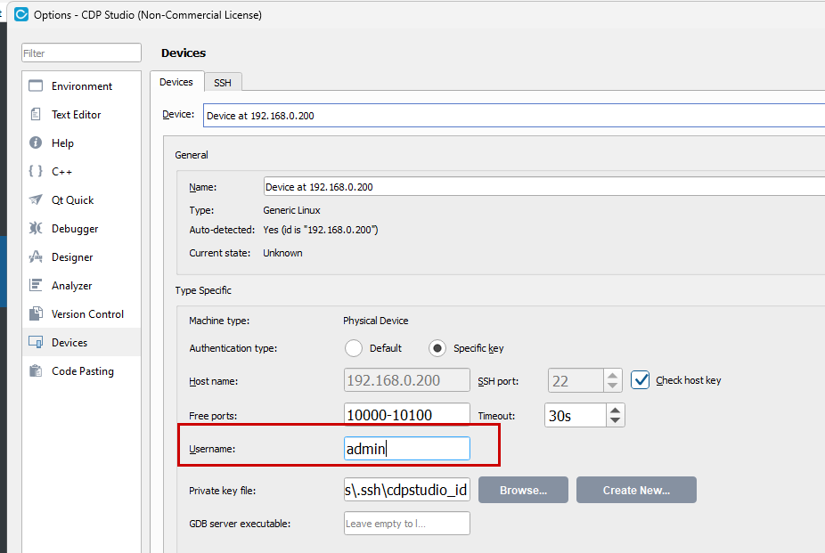Click the GDB server executable field
This screenshot has height=553, width=825.
coord(407,523)
